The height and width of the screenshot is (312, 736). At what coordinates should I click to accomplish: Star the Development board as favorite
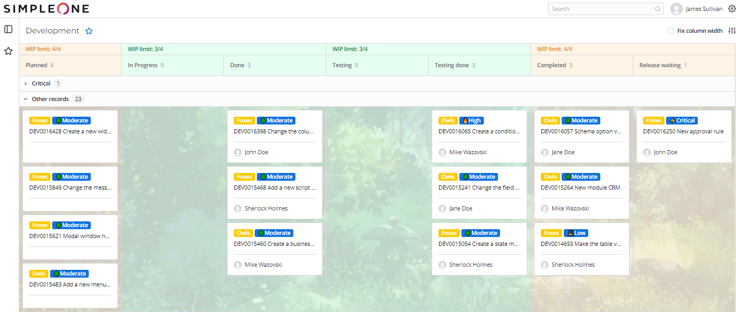(x=89, y=31)
